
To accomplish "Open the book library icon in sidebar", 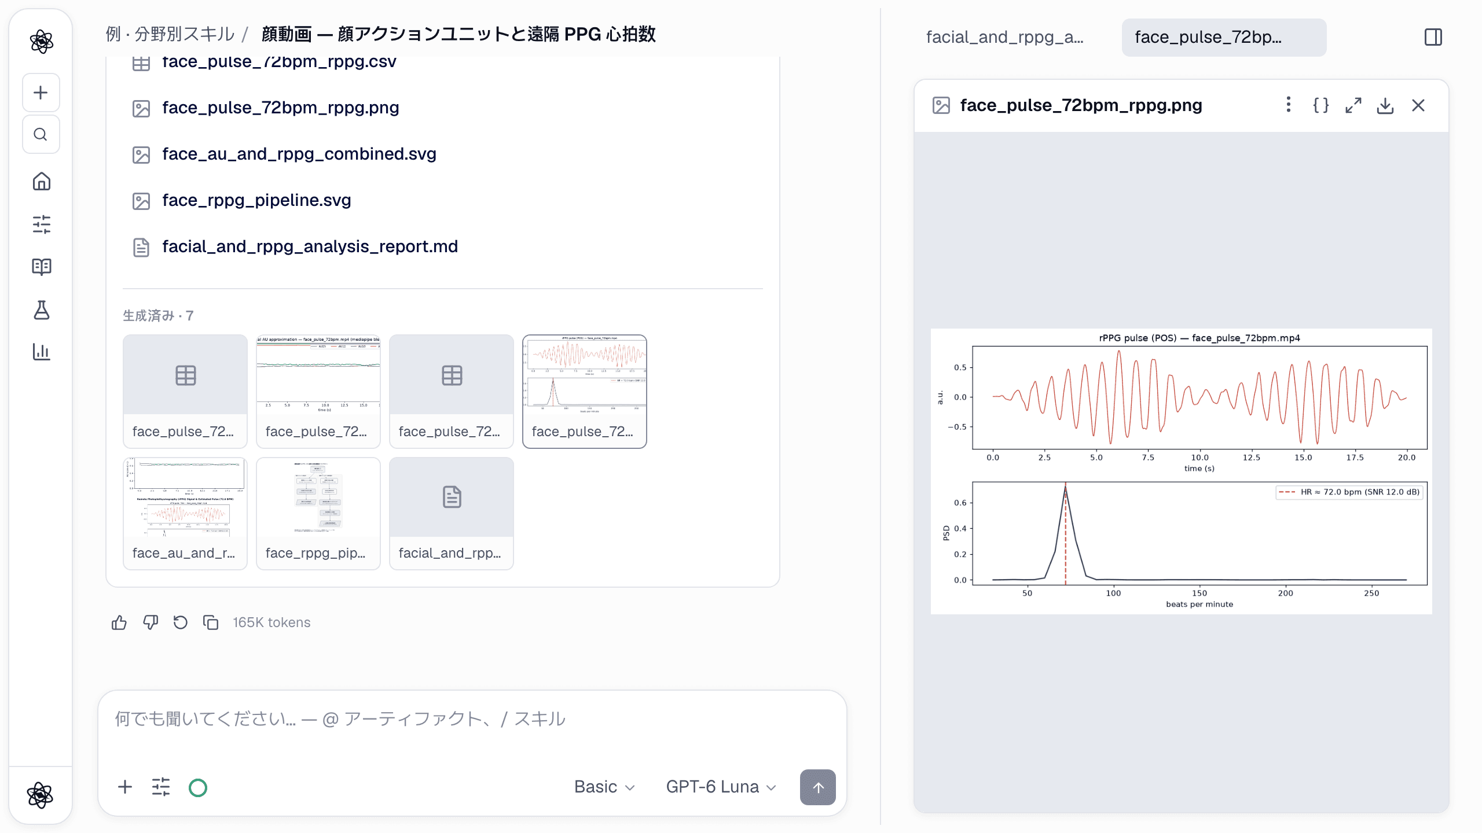I will 41,267.
